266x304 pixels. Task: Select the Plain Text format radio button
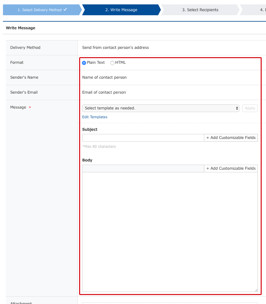coord(84,63)
